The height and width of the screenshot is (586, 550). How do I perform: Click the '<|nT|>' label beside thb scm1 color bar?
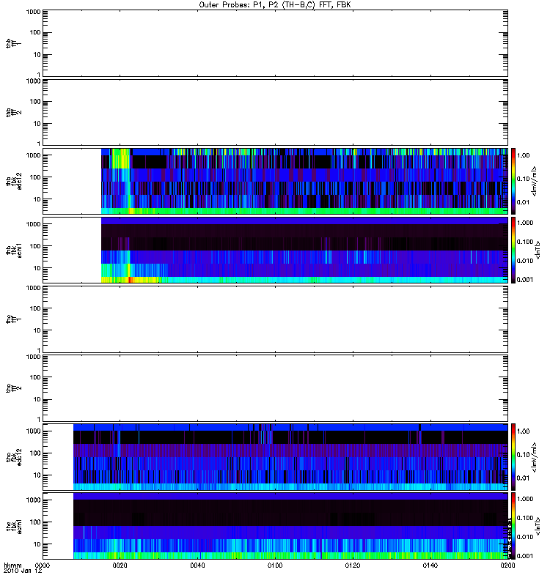point(538,251)
